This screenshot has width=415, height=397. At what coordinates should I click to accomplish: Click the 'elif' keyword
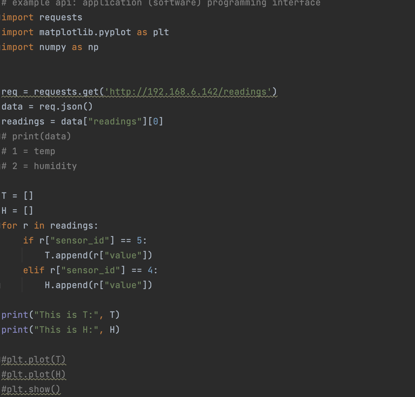pyautogui.click(x=34, y=270)
